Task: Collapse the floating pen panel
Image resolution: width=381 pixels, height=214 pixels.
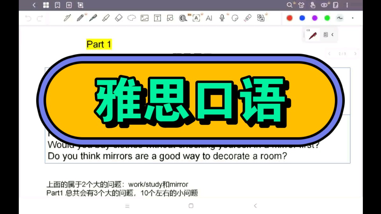Action: 332,35
